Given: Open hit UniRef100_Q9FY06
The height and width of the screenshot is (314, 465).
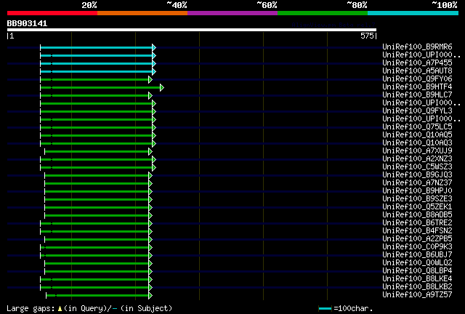Looking at the screenshot, I should 417,79.
